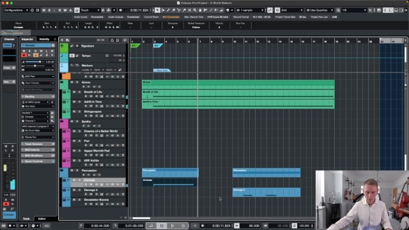Select the Draw pencil tool

pyautogui.click(x=168, y=10)
